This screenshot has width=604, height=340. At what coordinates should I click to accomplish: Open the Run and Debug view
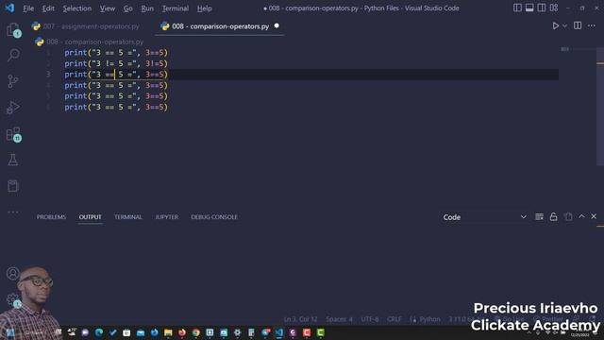click(13, 108)
